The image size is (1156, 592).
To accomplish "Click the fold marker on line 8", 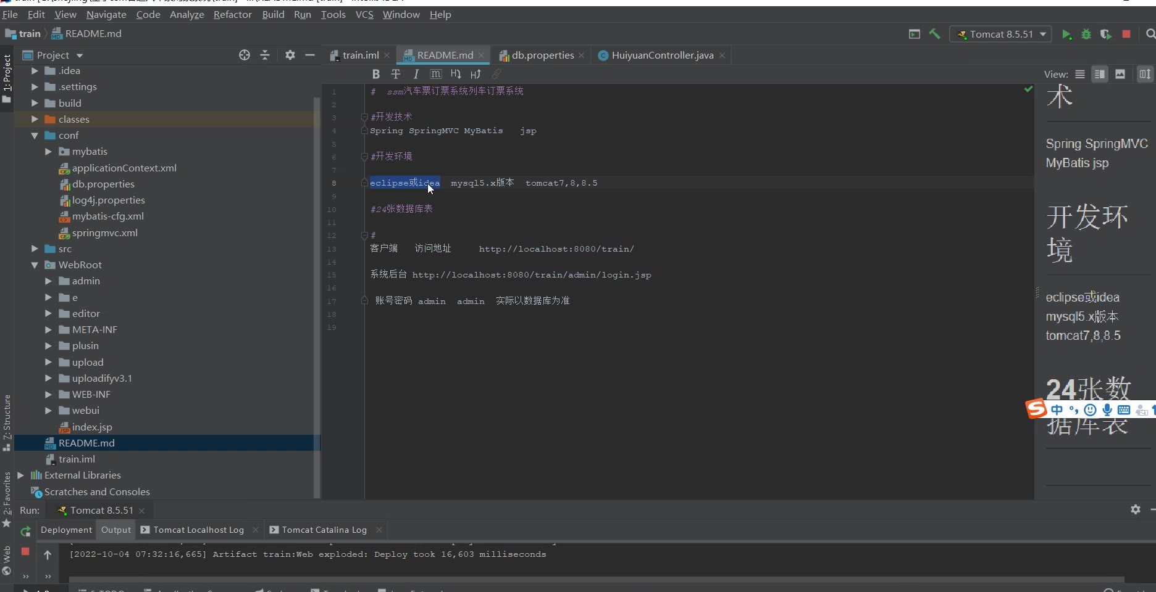I will 364,183.
